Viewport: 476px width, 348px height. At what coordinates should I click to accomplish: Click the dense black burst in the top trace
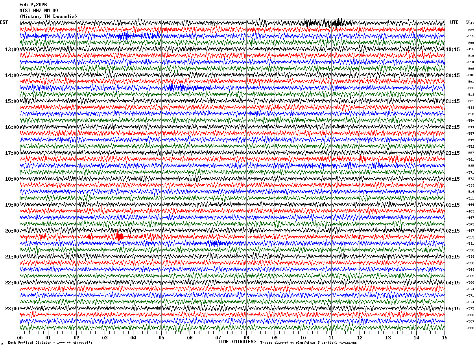(327, 23)
